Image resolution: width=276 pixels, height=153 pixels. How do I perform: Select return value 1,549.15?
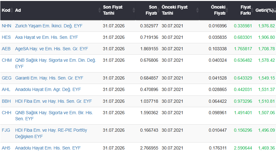tap(266, 78)
